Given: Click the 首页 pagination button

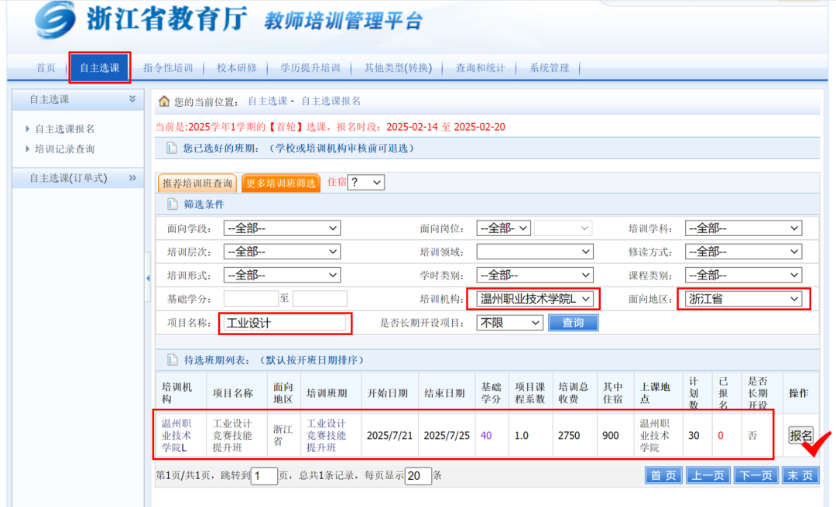Looking at the screenshot, I should (x=663, y=475).
